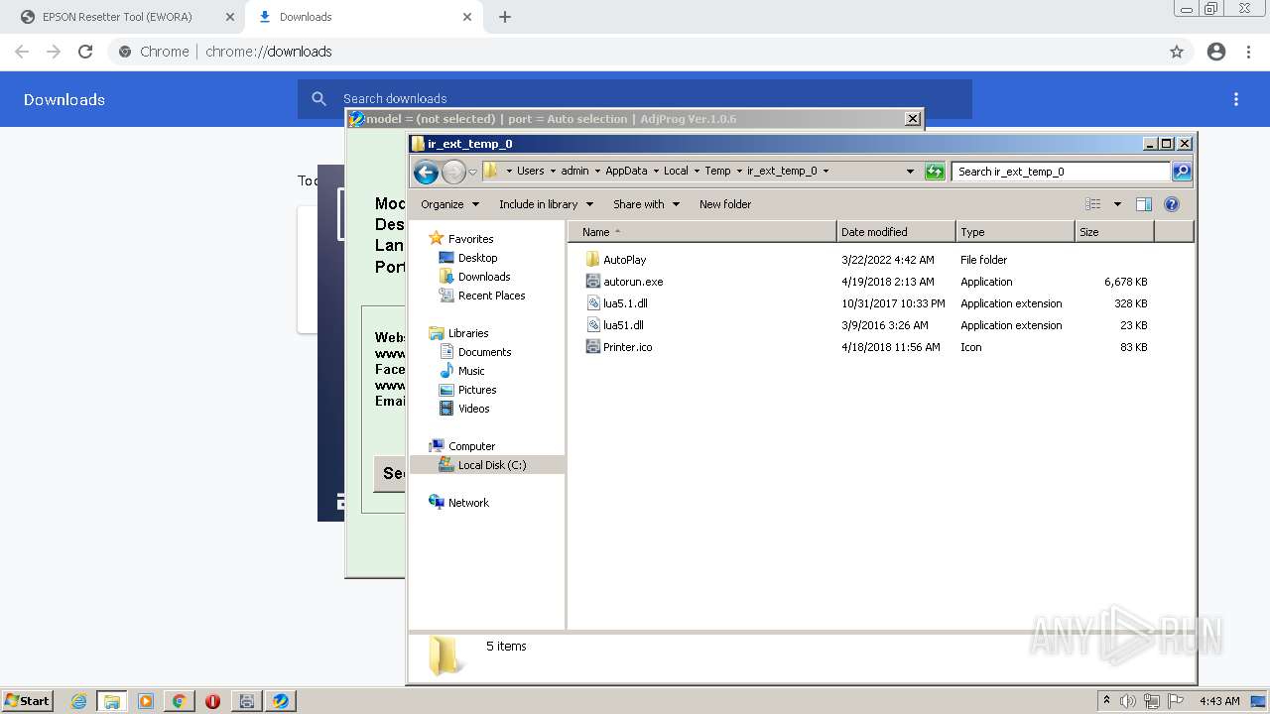Open Chrome profile avatar
This screenshot has height=714, width=1270.
click(1216, 52)
